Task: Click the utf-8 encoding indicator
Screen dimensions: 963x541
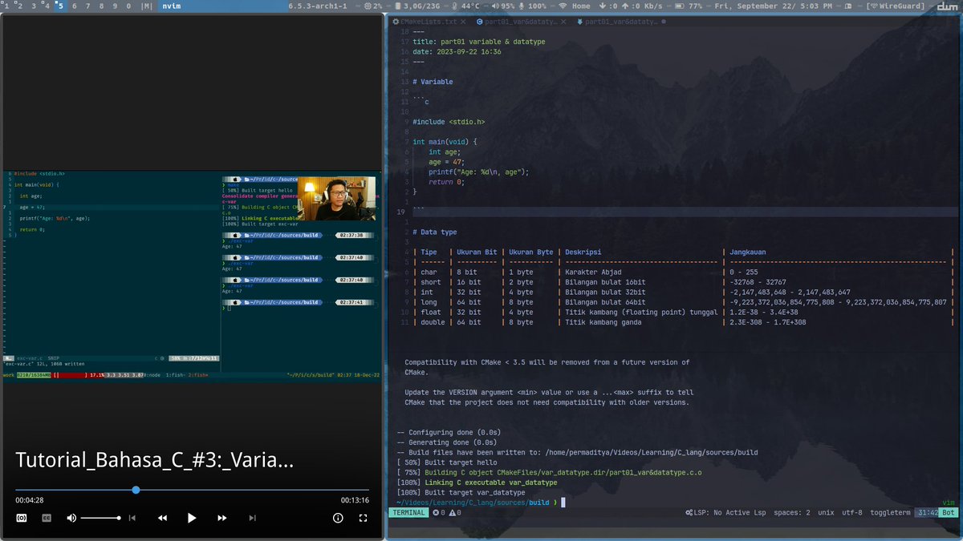Action: [x=851, y=512]
